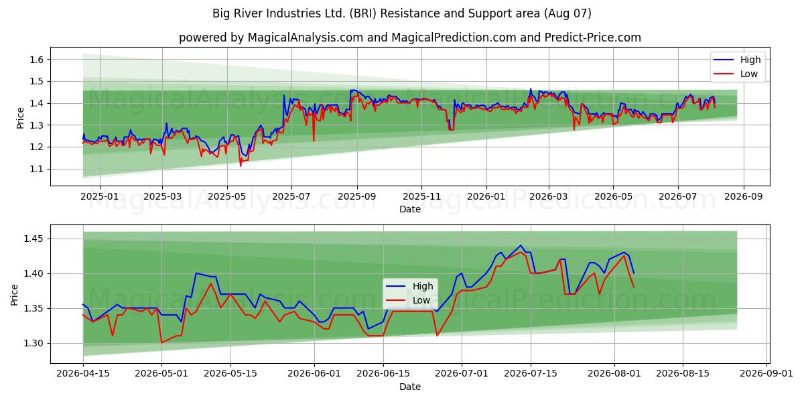The image size is (804, 402).
Task: Click the '2026-06-01' x-axis label on bottom chart
Action: tap(314, 374)
